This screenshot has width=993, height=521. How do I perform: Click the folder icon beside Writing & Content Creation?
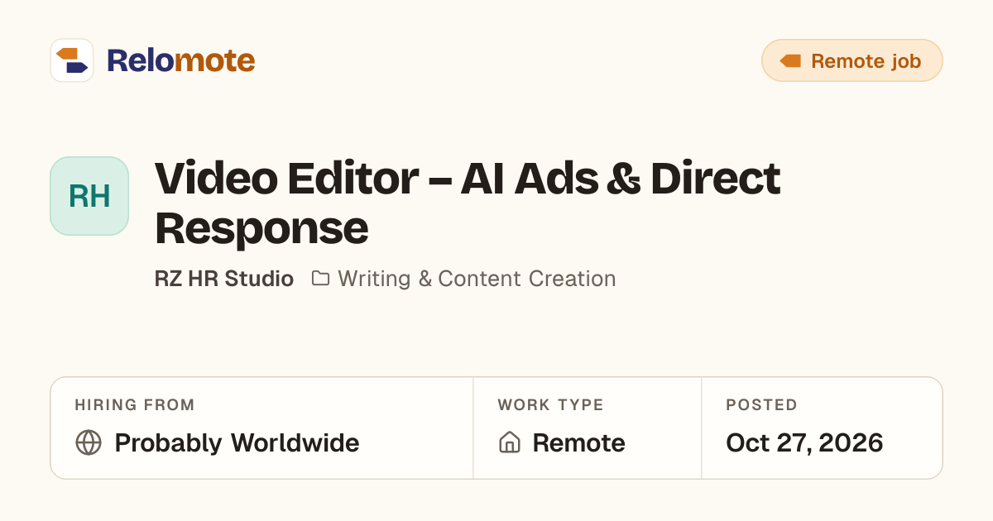tap(320, 279)
